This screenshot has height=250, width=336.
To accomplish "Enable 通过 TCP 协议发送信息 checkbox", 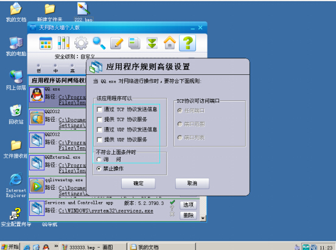I will point(99,109).
